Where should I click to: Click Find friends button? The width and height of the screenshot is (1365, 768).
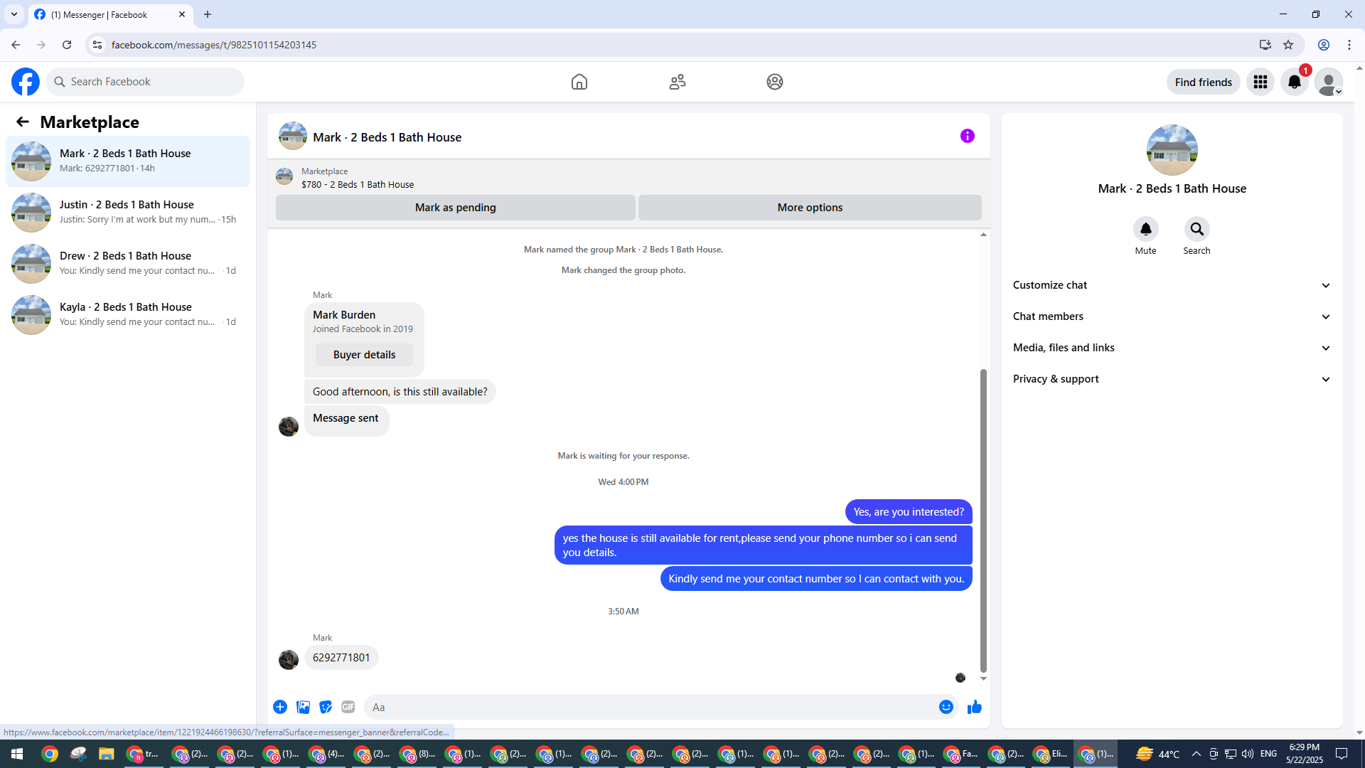1204,82
